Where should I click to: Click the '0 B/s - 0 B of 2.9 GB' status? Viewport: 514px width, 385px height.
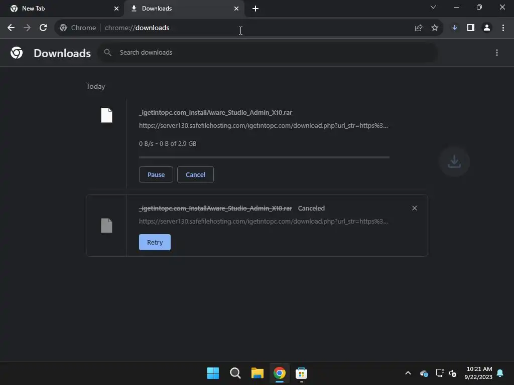point(168,144)
